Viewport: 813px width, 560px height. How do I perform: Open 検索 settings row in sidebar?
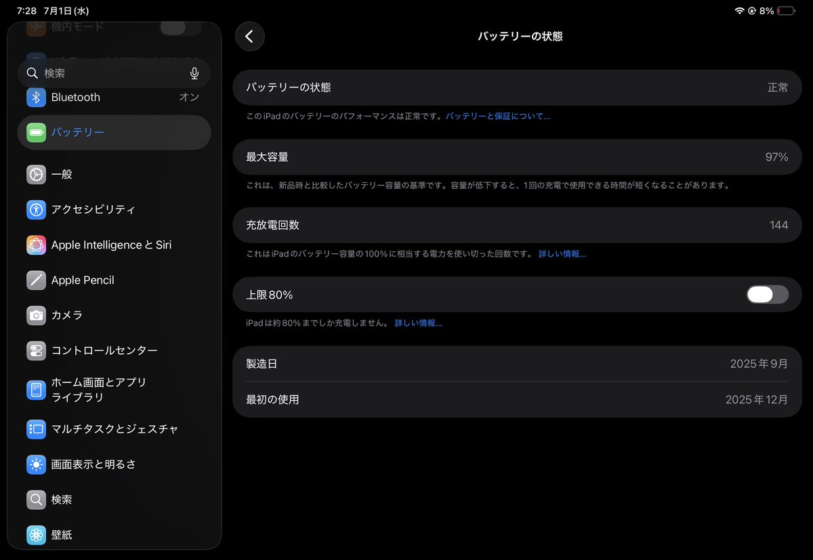tap(114, 500)
